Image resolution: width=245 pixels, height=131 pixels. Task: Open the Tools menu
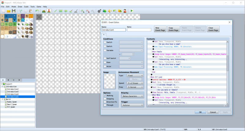coord(32,7)
